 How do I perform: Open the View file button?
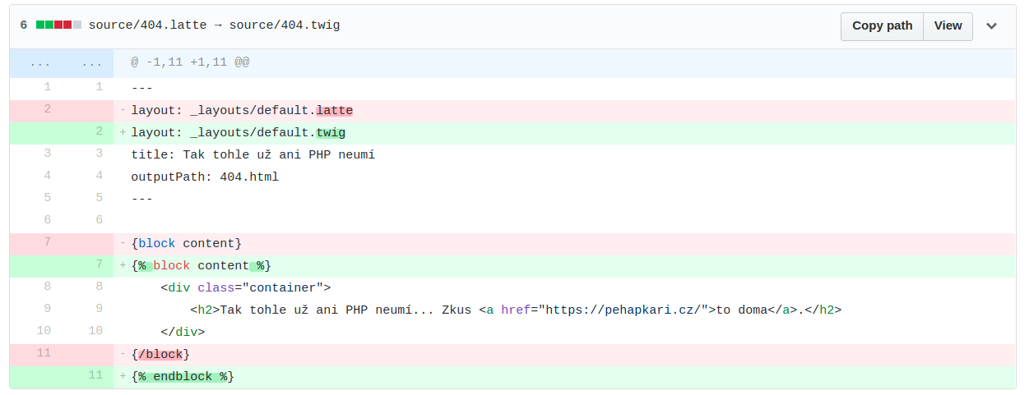948,26
